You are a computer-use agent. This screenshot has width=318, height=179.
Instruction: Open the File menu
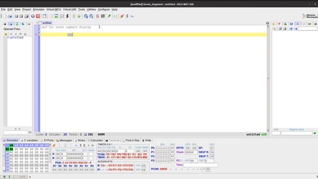(x=3, y=9)
